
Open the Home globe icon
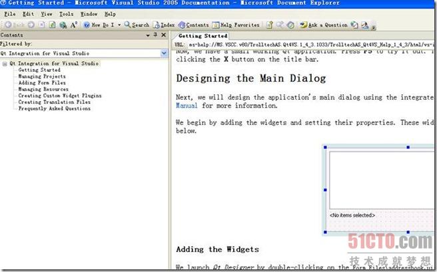(63, 25)
